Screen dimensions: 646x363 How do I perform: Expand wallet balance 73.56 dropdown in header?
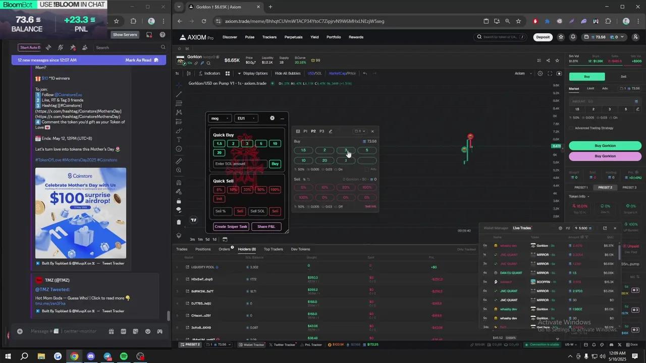604,37
